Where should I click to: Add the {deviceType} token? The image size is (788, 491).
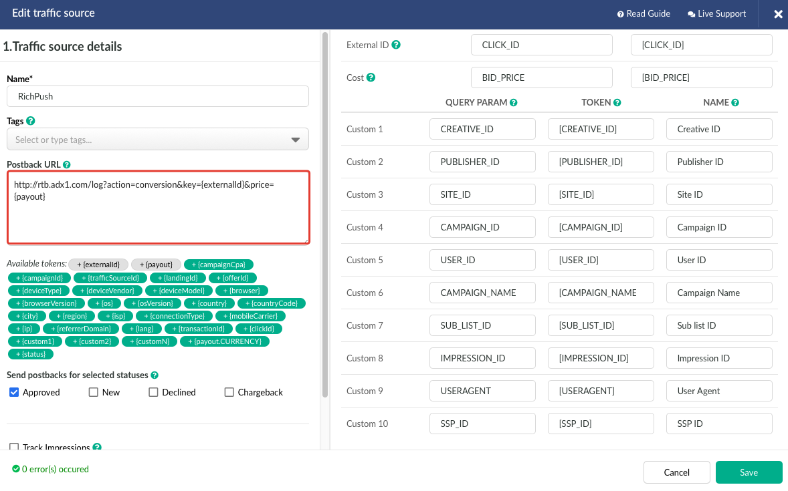click(x=39, y=291)
